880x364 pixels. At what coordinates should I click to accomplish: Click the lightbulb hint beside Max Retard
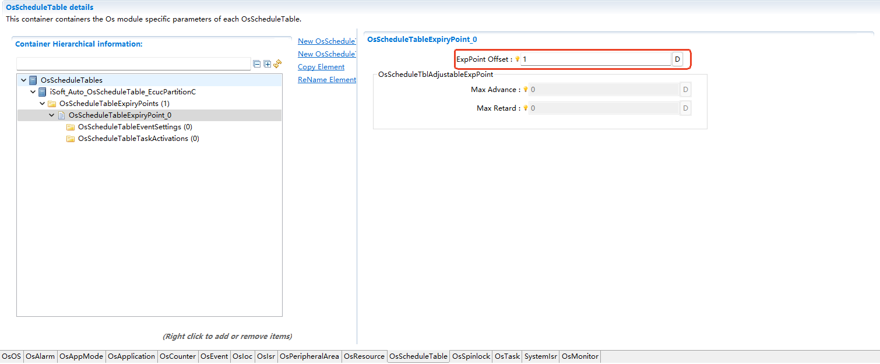point(525,108)
